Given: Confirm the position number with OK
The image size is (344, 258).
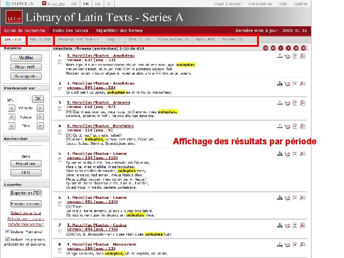Looking at the screenshot, I should (x=38, y=99).
